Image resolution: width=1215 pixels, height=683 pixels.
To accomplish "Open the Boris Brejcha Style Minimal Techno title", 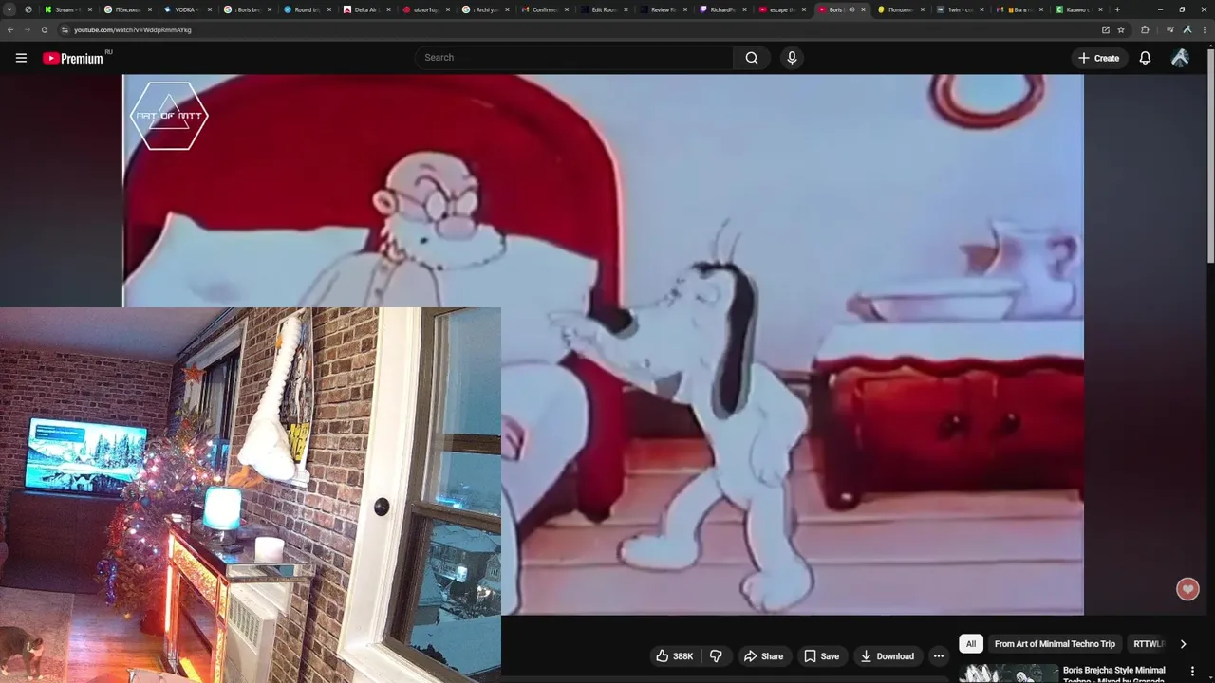I will pyautogui.click(x=1113, y=674).
